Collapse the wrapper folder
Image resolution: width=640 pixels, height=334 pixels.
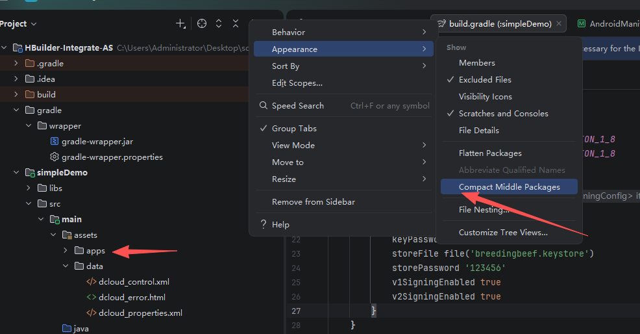[x=29, y=126]
